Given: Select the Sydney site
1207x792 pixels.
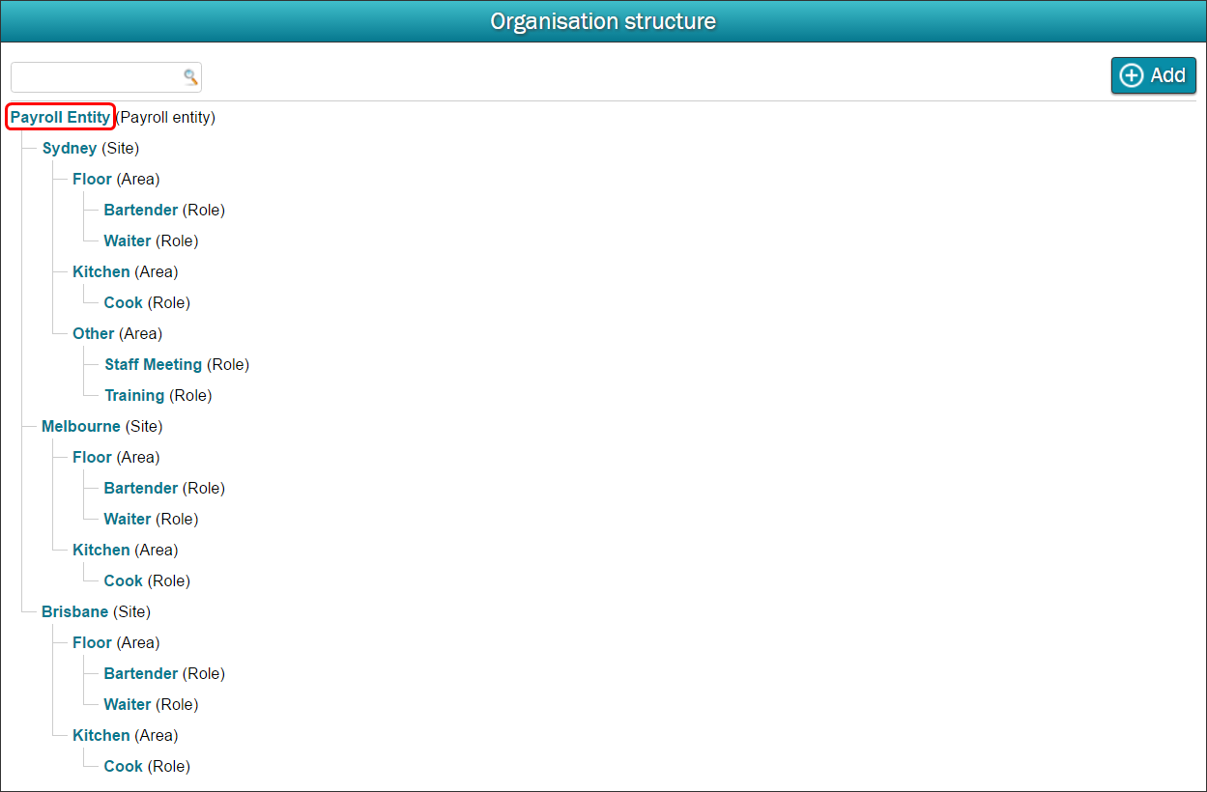Looking at the screenshot, I should 70,148.
